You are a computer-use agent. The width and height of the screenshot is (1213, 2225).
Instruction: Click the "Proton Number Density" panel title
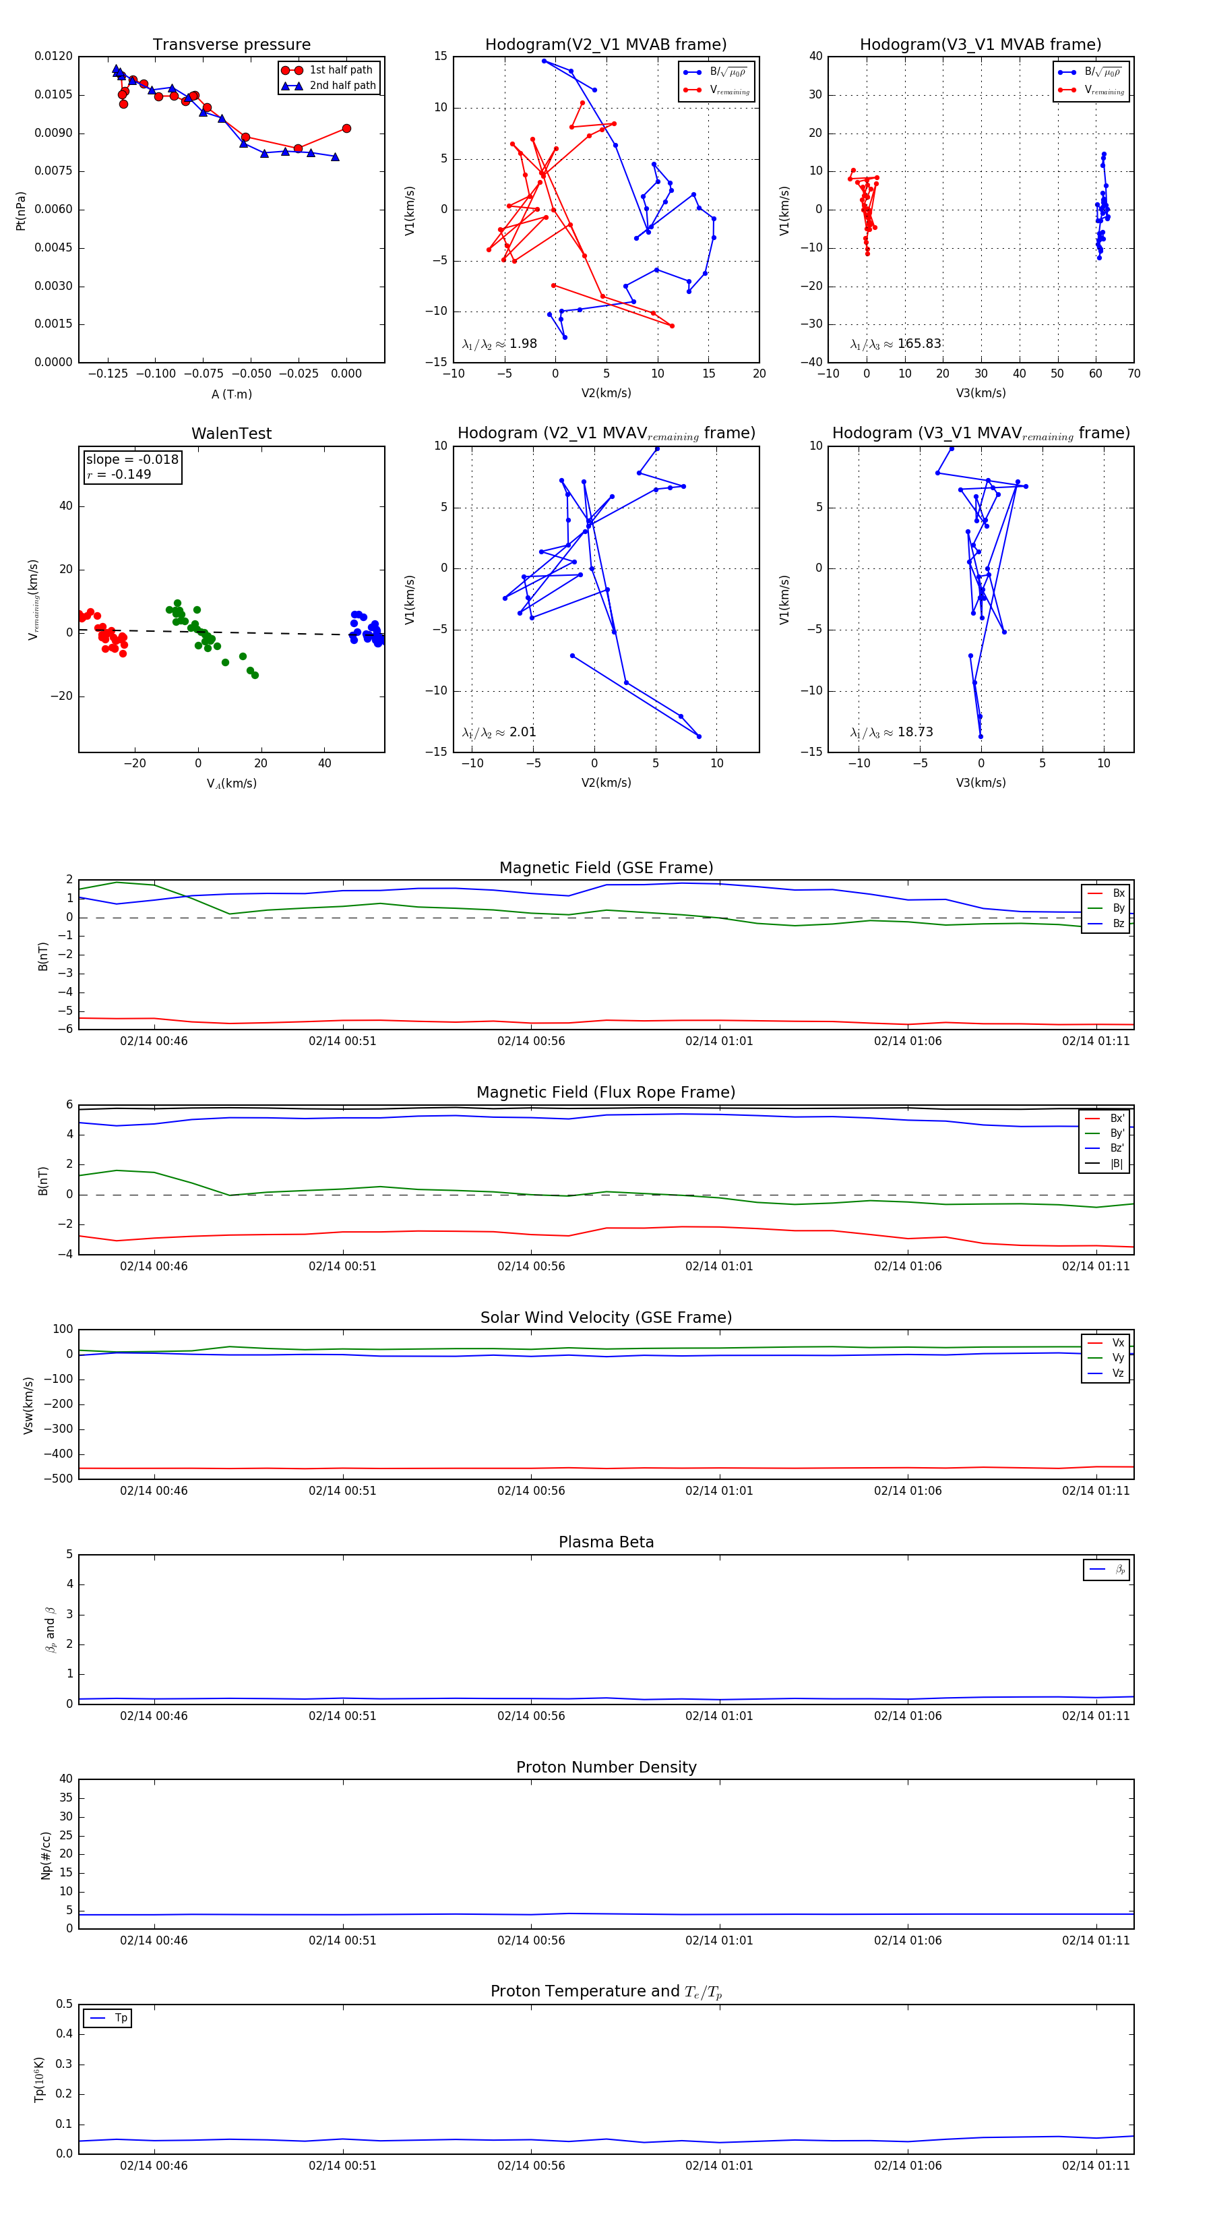point(606,1767)
